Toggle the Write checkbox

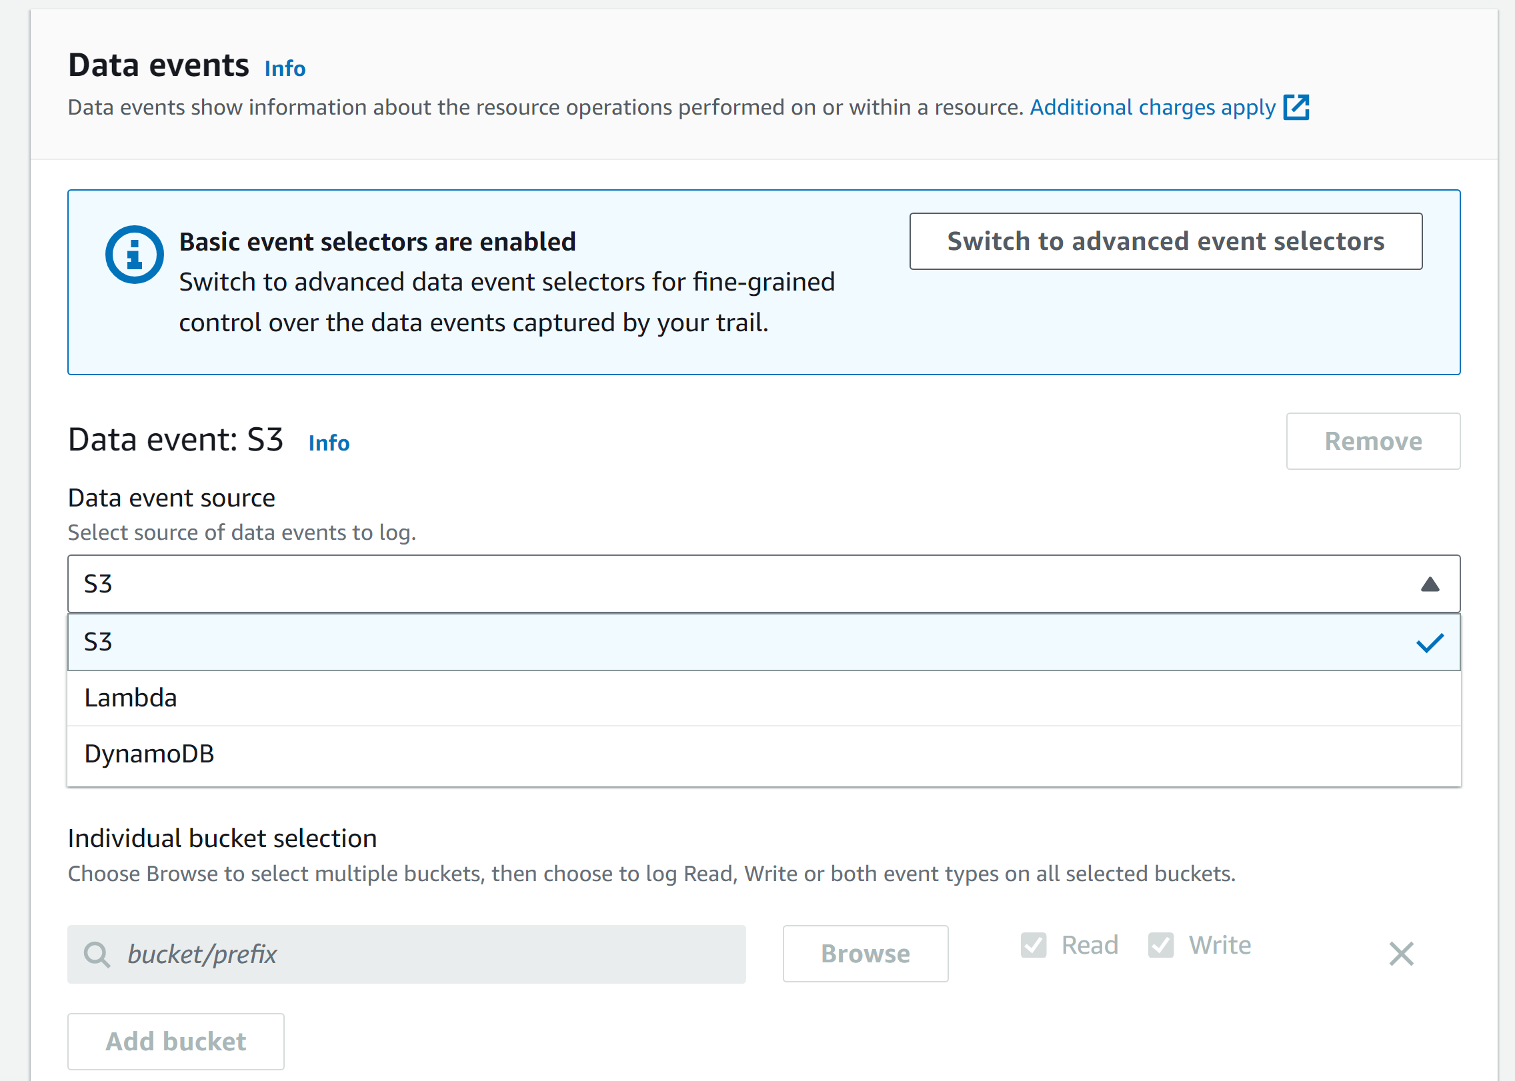pyautogui.click(x=1161, y=945)
